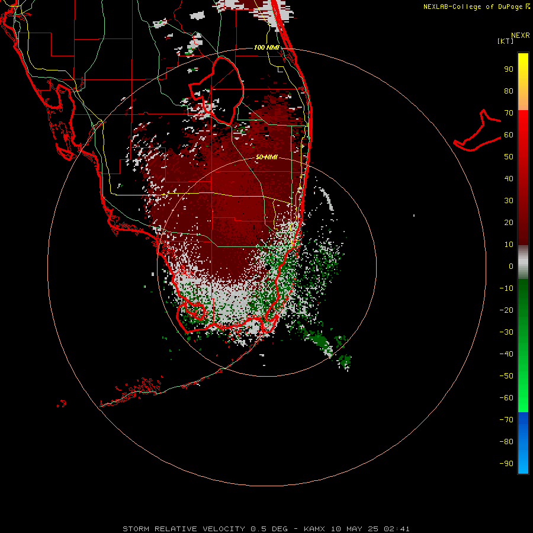Screen dimensions: 533x533
Task: Click the 80 value on the velocity scale
Action: click(509, 91)
